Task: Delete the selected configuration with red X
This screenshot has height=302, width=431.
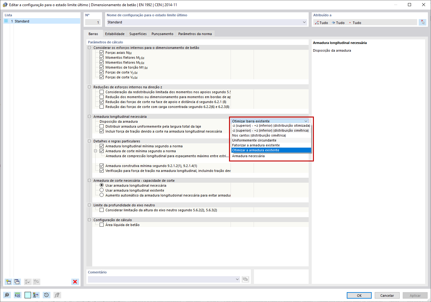Action: (x=75, y=282)
